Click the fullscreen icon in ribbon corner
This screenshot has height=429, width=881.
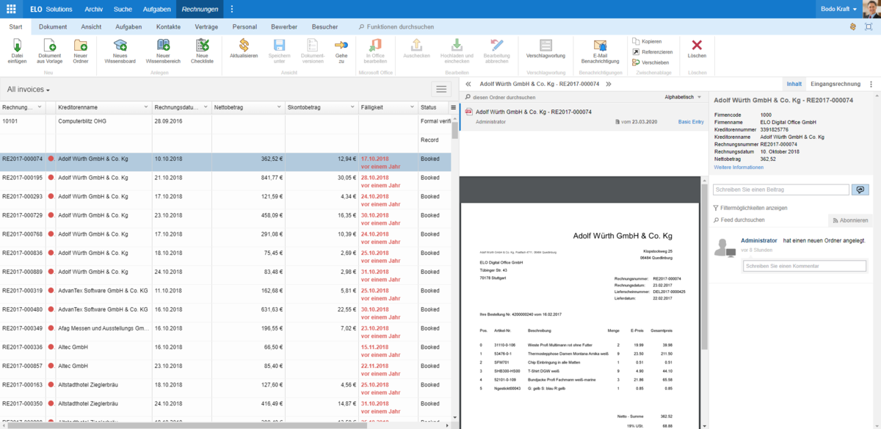click(869, 26)
